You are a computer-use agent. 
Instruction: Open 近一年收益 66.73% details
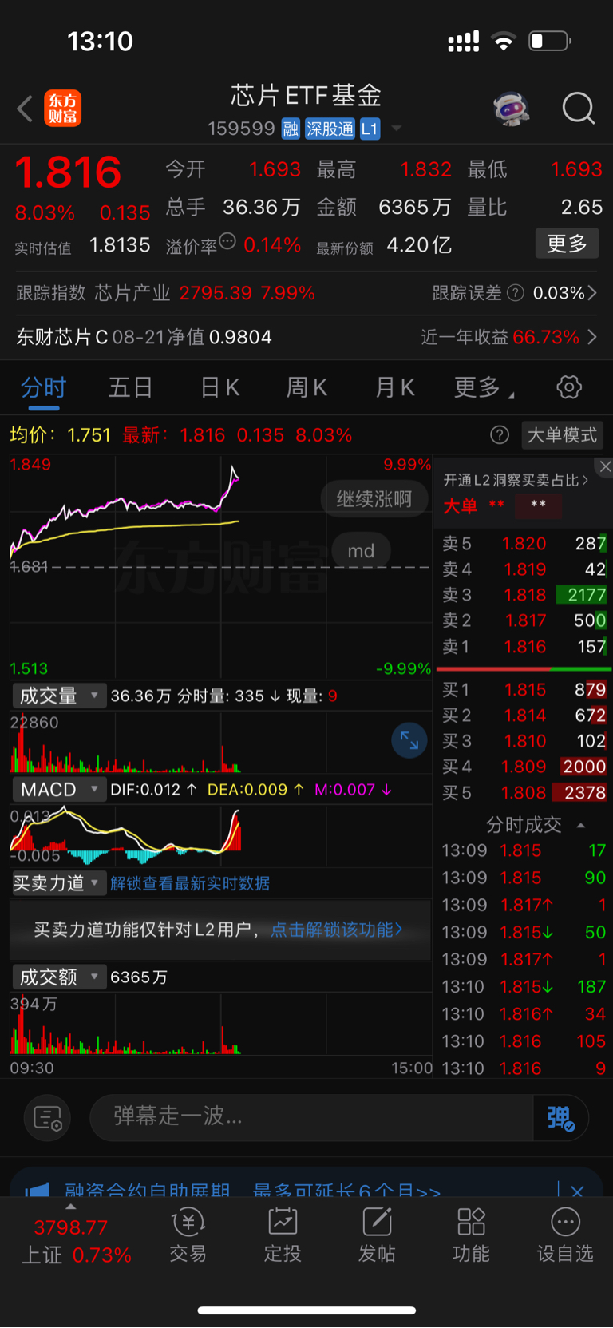[509, 337]
